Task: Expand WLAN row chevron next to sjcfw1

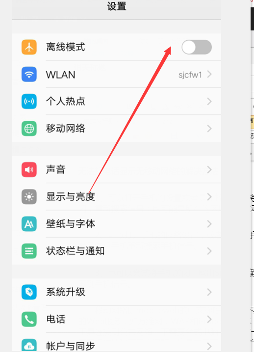Action: pos(209,74)
